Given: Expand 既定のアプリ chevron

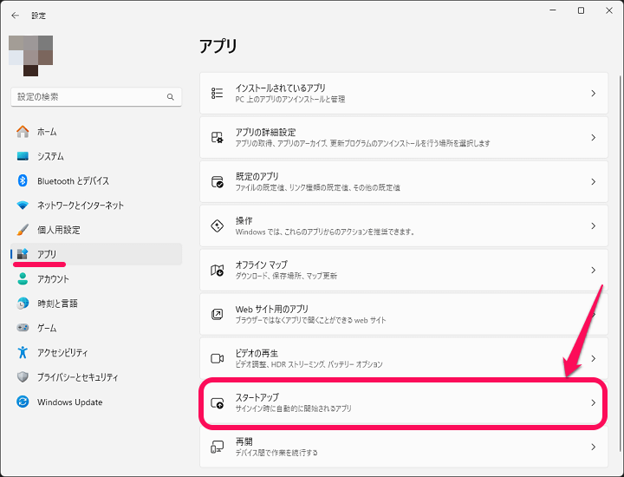Looking at the screenshot, I should (594, 181).
